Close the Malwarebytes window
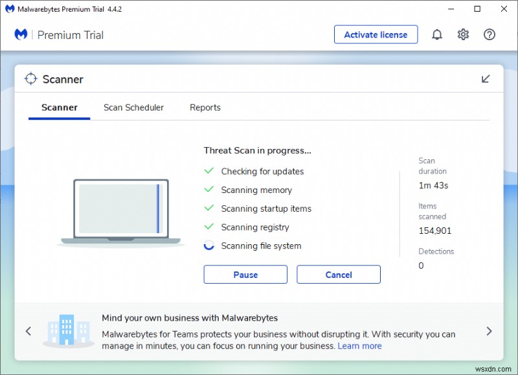Screen dimensions: 518x375 (x=504, y=9)
